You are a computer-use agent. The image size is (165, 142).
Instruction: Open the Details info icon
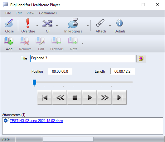tap(119, 23)
